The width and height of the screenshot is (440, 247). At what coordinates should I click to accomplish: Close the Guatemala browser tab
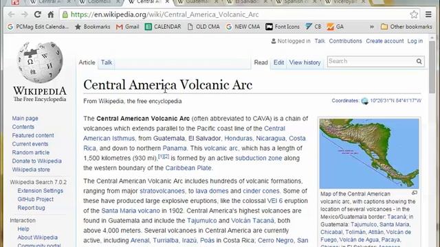(x=216, y=1)
